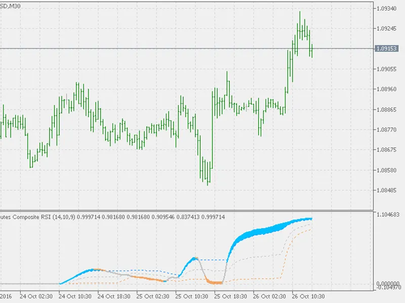Click the current price label 1.09153
This screenshot has height=303, width=405.
386,48
